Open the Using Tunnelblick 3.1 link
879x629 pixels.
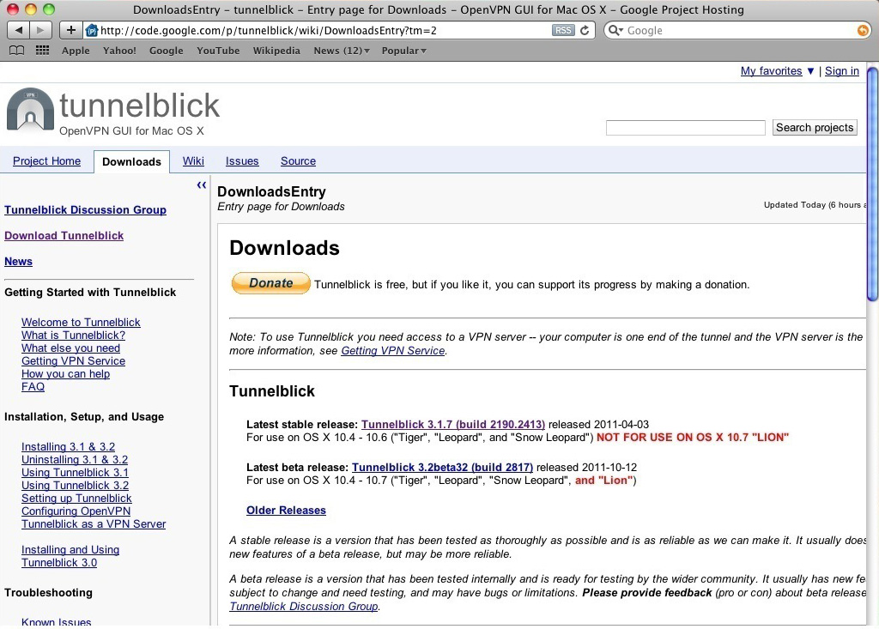click(76, 472)
